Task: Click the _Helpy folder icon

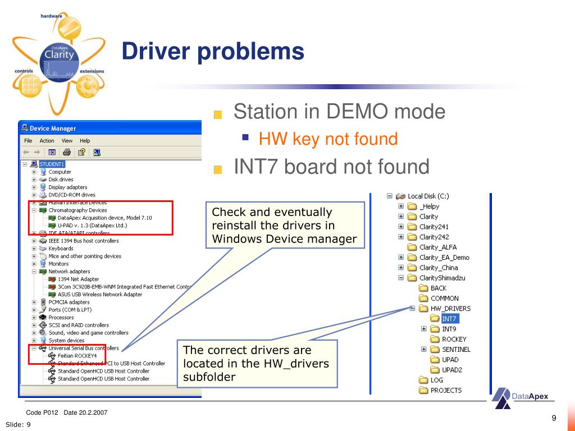Action: pyautogui.click(x=412, y=207)
